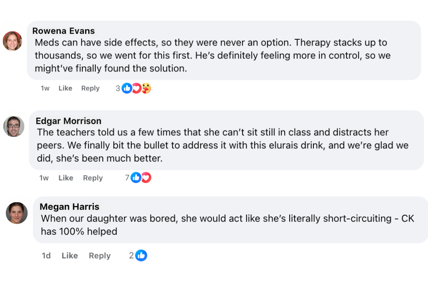428x285 pixels.
Task: Click the blue thumbs-up reaction on Rowena's comment
Action: pos(127,88)
